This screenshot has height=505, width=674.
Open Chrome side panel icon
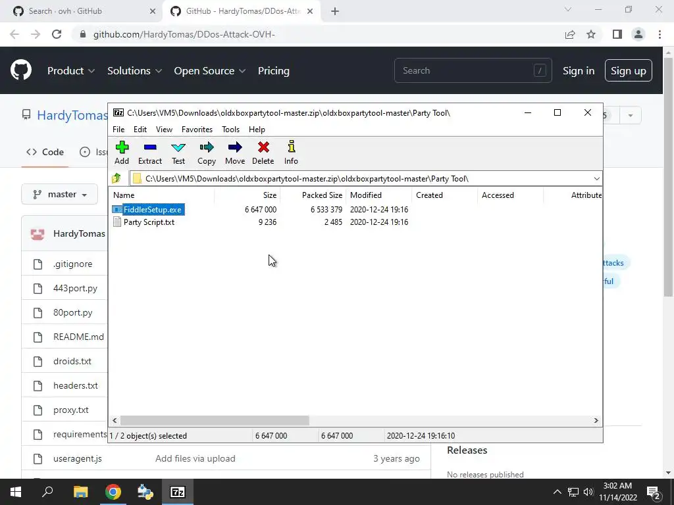[617, 34]
